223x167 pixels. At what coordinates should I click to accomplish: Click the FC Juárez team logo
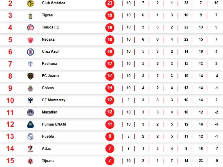coord(30,76)
